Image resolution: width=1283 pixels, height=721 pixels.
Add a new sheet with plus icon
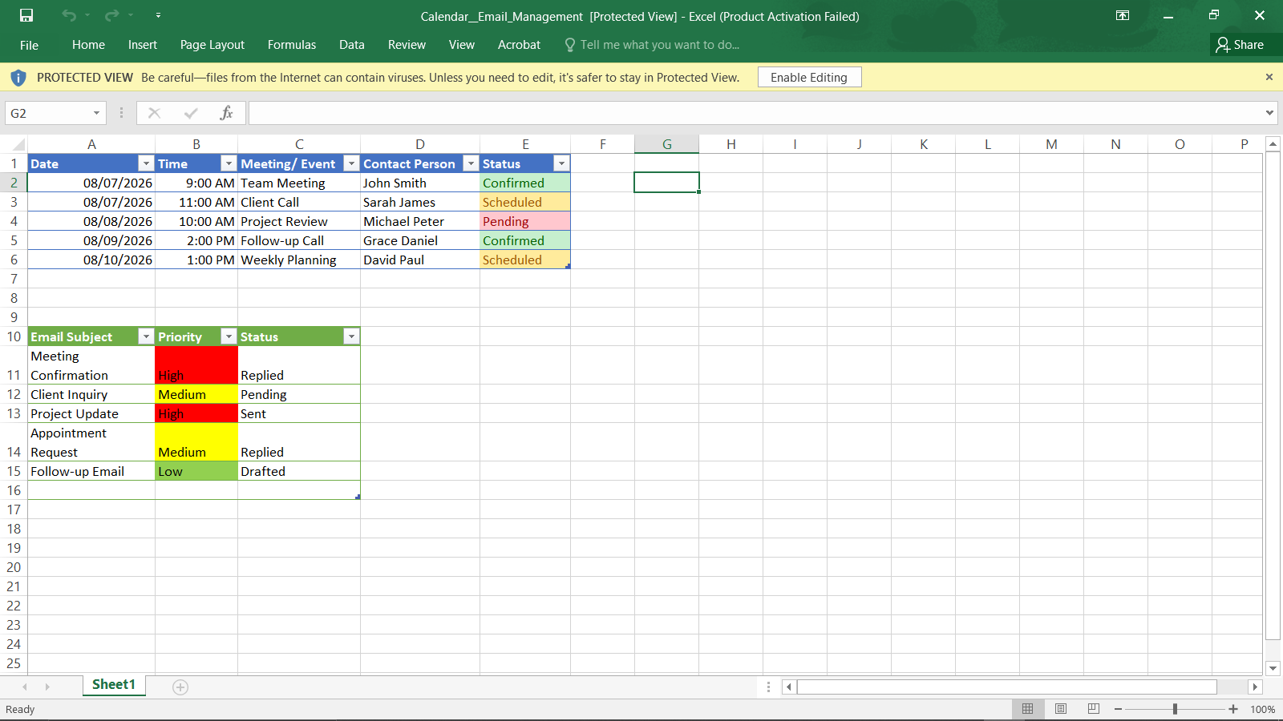pyautogui.click(x=180, y=687)
